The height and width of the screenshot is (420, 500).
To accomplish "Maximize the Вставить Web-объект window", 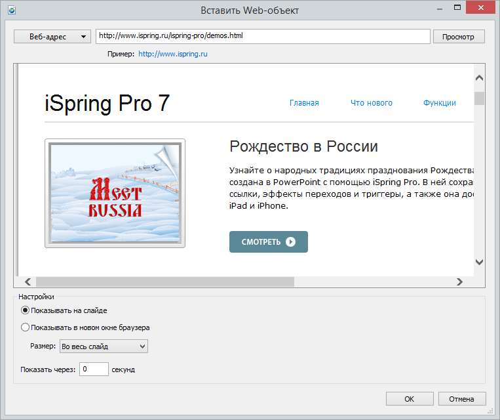I will point(457,8).
